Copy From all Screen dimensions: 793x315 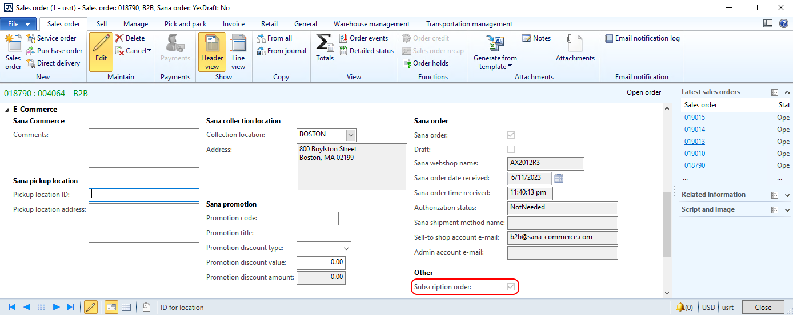pyautogui.click(x=274, y=38)
